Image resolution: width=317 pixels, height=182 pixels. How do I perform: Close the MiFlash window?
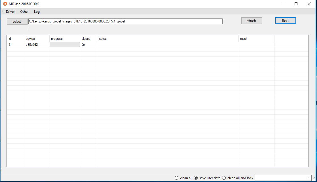[x=309, y=4]
